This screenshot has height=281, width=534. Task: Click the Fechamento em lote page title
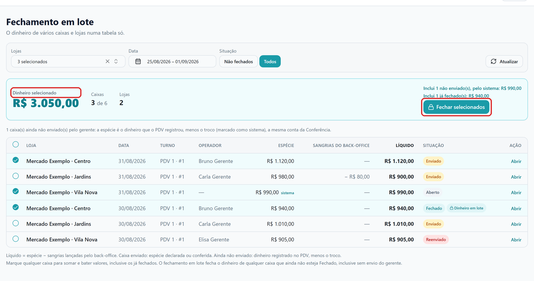tap(50, 22)
